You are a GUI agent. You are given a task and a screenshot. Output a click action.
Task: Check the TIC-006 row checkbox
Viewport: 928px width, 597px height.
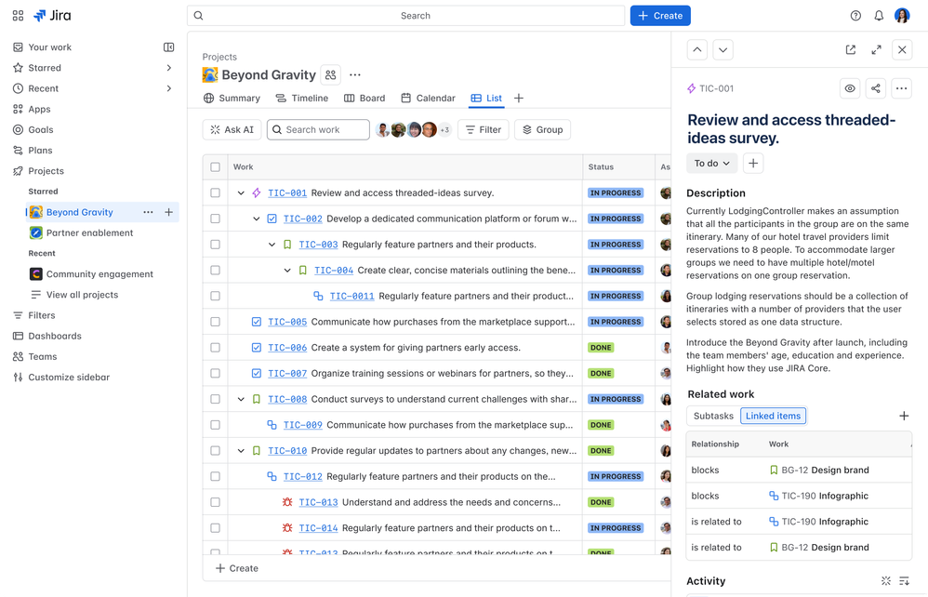click(x=216, y=348)
